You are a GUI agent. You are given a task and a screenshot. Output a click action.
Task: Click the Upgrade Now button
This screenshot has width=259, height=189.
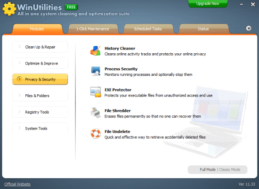208,4
